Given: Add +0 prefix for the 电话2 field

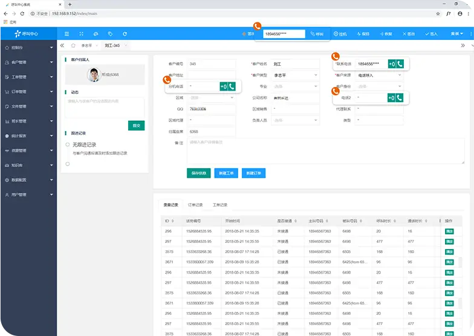Looking at the screenshot, I should tap(391, 98).
